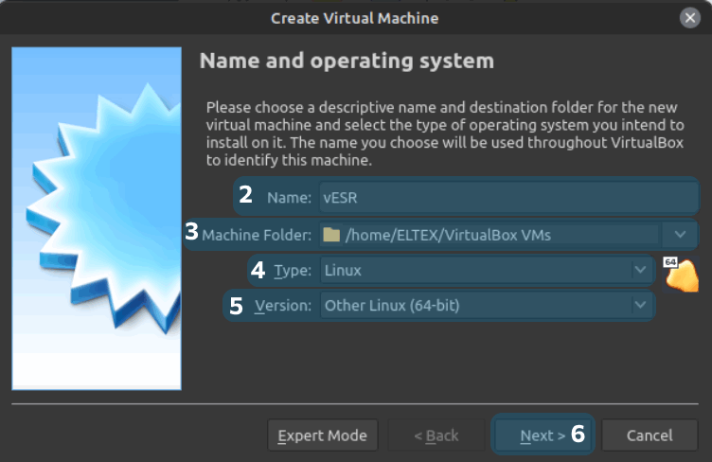Click the Name field containing vESR
Screen dimensions: 712x462
pos(508,198)
